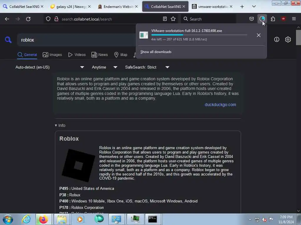Click the page vertical scrollbar thumb

coord(298,37)
